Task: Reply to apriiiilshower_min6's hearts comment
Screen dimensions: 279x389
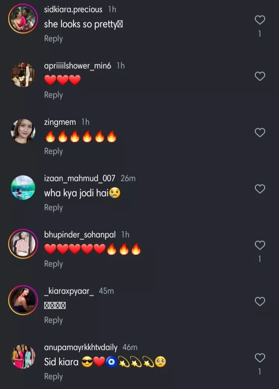Action: [53, 95]
